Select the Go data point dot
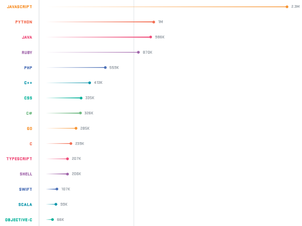This screenshot has width=302, height=226. (76, 128)
